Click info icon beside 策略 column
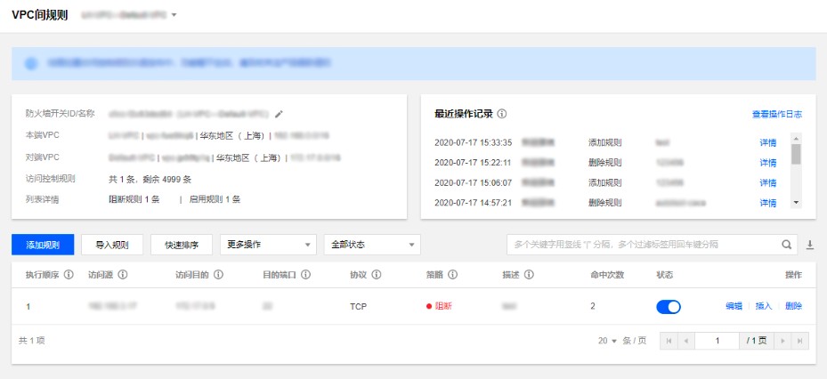Screen dimensions: 827x379 pyautogui.click(x=452, y=275)
